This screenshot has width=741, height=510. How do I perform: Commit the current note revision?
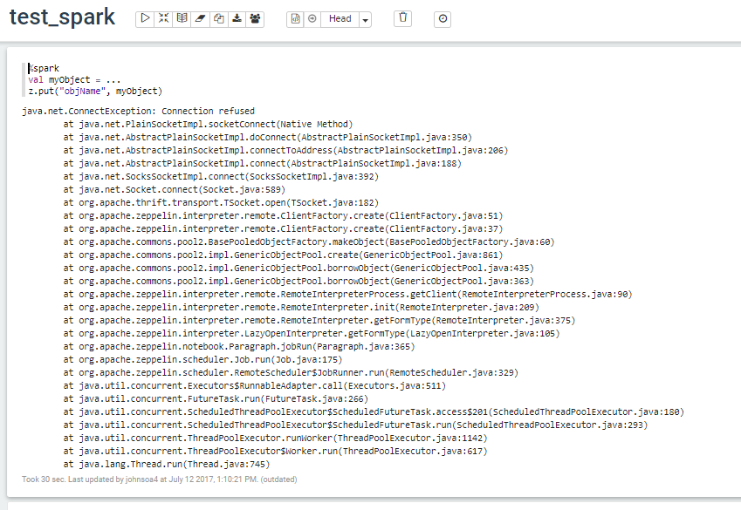(295, 18)
